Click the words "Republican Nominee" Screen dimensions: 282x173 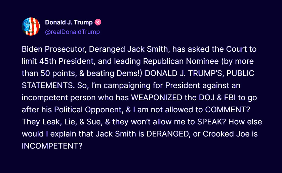point(181,61)
